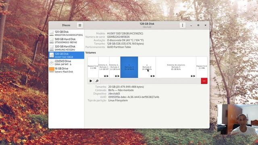Select the right 2.1 MB free space block
The height and width of the screenshot is (145, 258).
pos(202,67)
